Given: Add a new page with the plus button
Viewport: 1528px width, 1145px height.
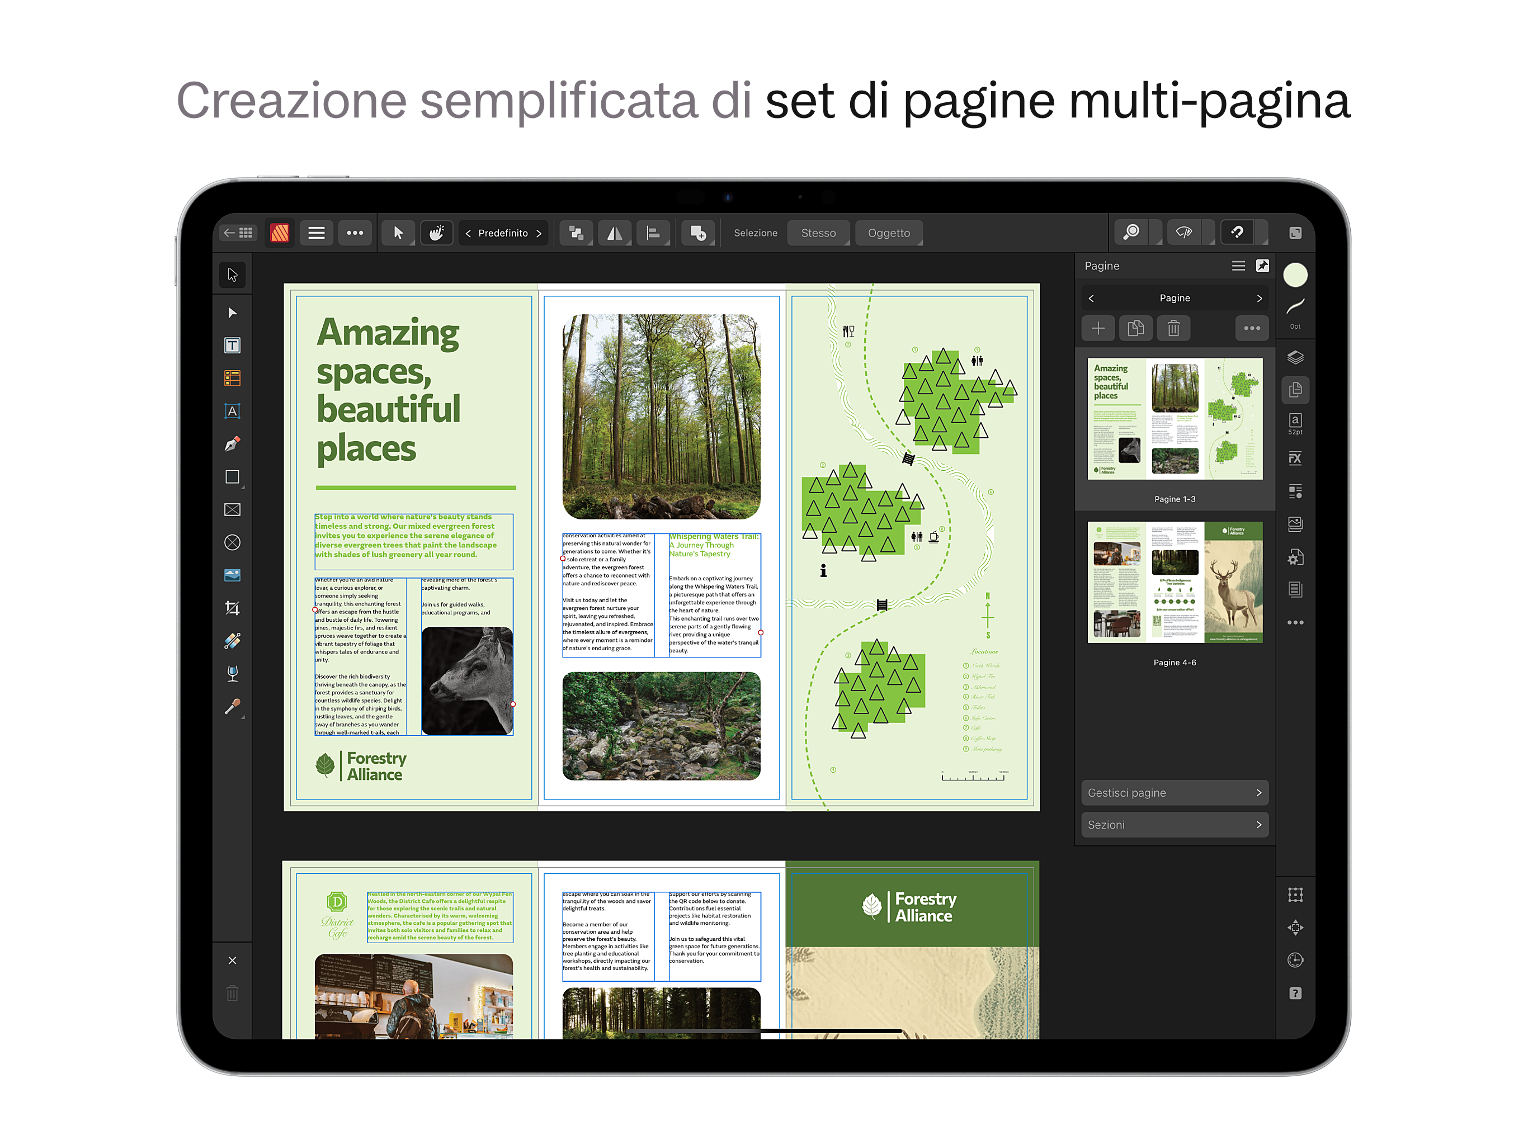Looking at the screenshot, I should 1098,328.
